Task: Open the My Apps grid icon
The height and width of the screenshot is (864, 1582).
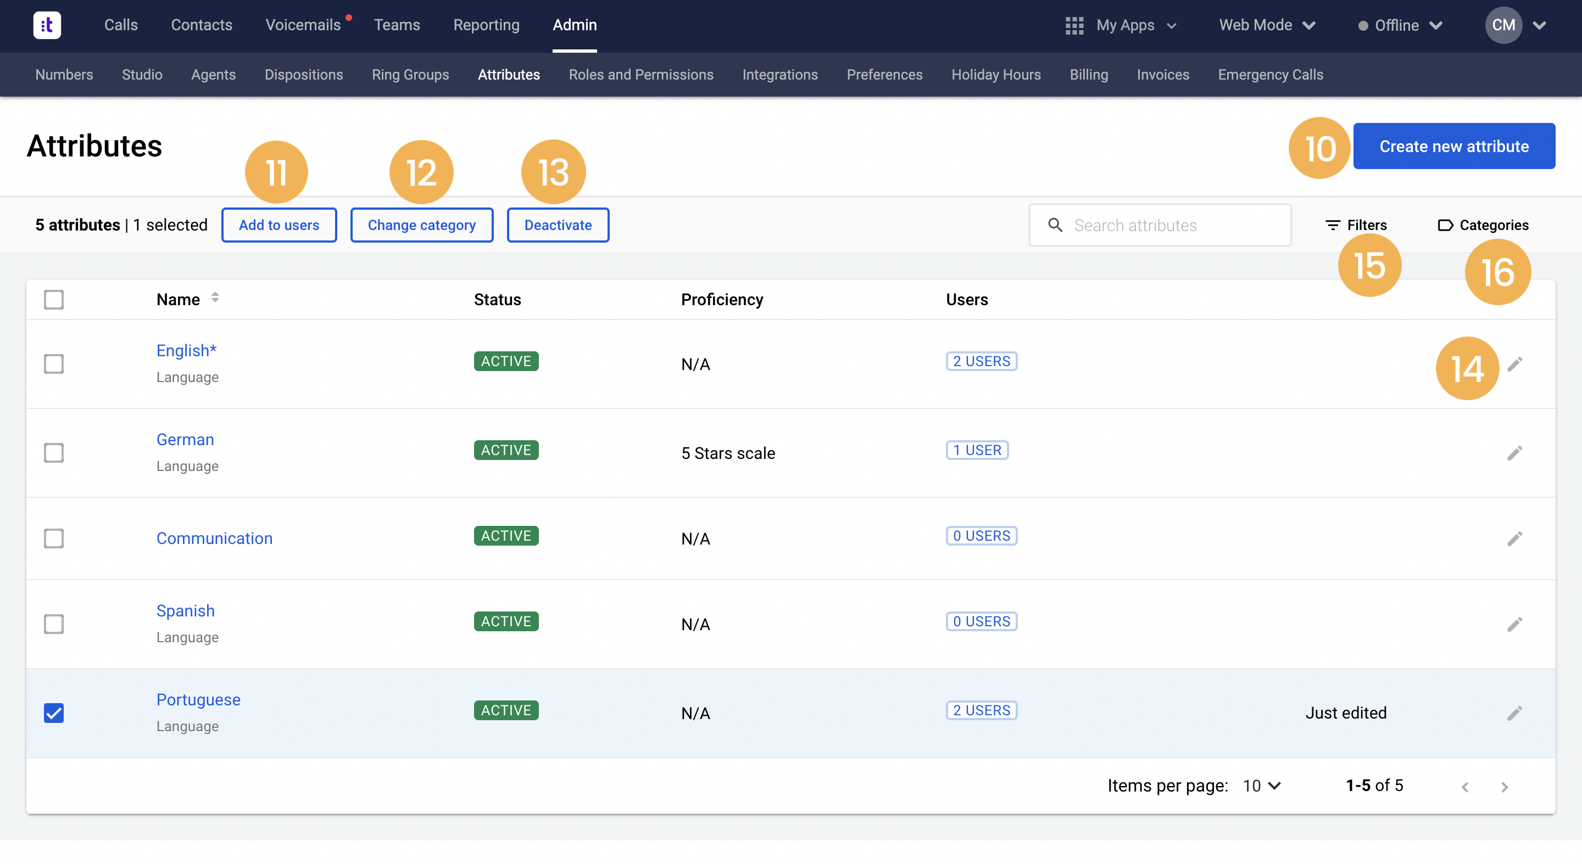Action: (1074, 25)
